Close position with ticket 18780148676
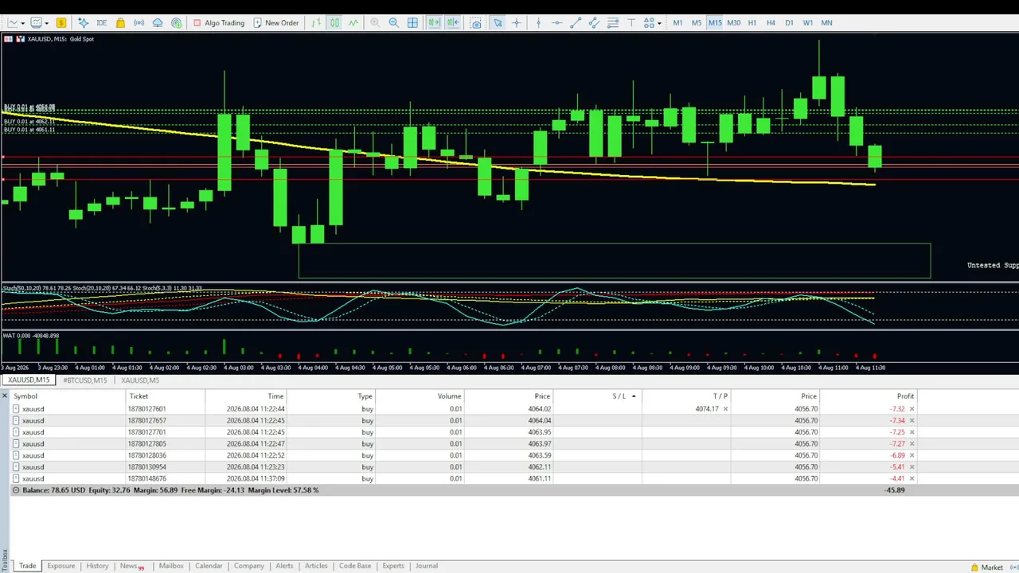The image size is (1019, 573). pos(912,479)
